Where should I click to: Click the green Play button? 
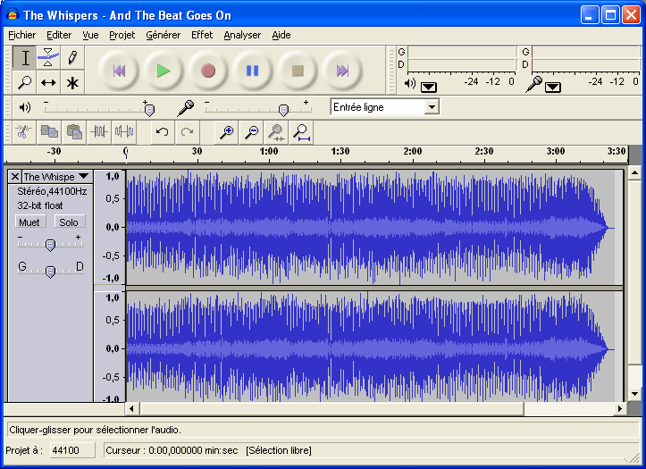tap(164, 71)
